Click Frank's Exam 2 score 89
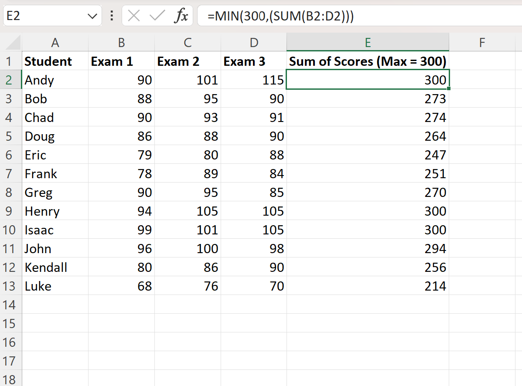Image resolution: width=522 pixels, height=386 pixels. click(x=188, y=173)
